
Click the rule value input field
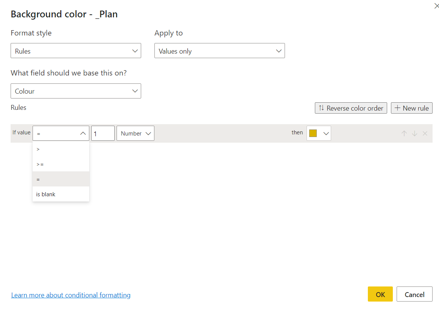103,134
